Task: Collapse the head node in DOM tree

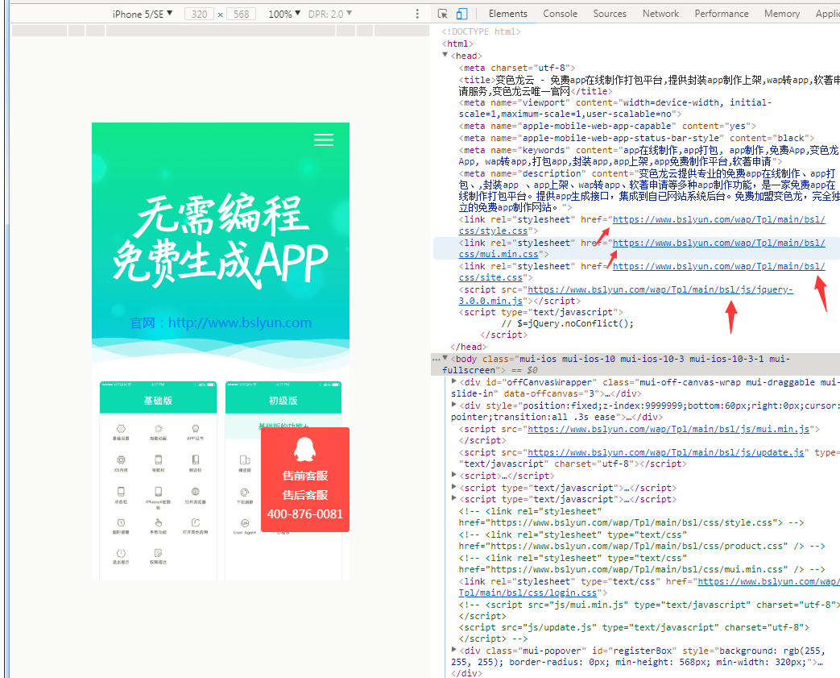Action: pos(445,56)
